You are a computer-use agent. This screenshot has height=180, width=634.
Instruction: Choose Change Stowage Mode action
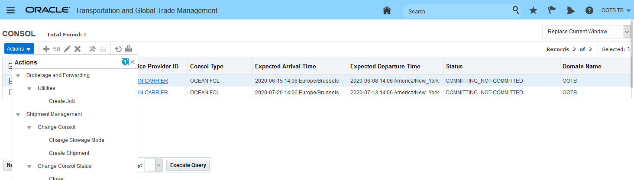click(x=77, y=140)
